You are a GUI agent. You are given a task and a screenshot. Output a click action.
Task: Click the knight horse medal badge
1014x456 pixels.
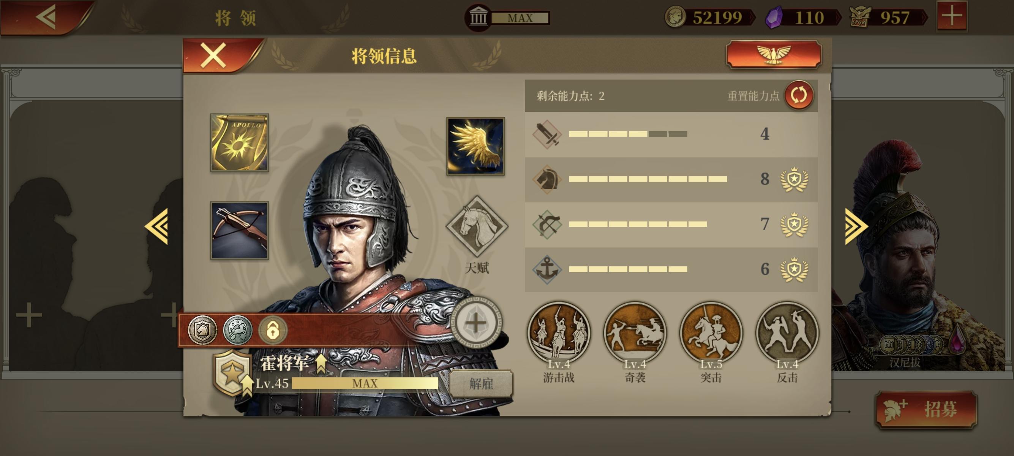coord(202,330)
